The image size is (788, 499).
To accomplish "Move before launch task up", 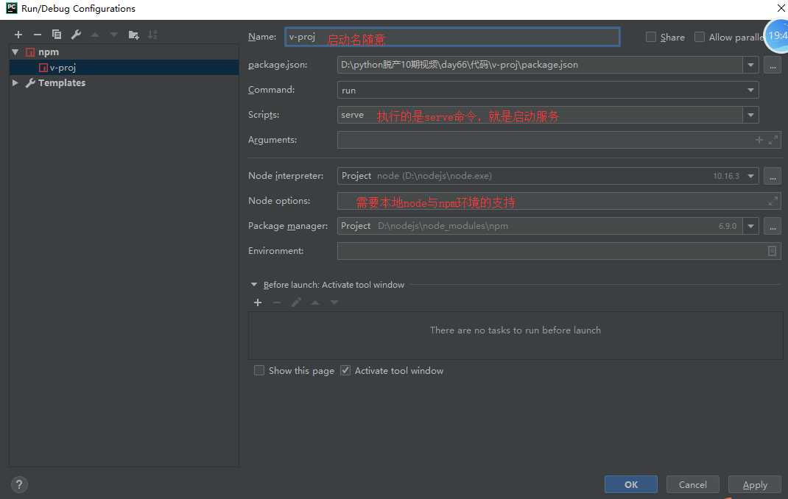I will coord(315,302).
